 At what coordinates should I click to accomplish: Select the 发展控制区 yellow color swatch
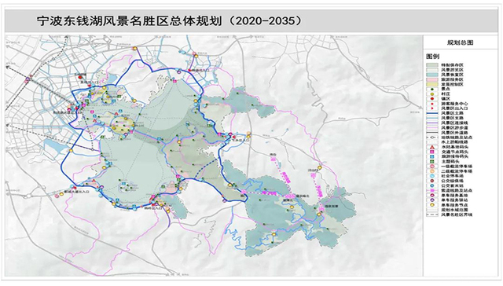click(x=432, y=85)
